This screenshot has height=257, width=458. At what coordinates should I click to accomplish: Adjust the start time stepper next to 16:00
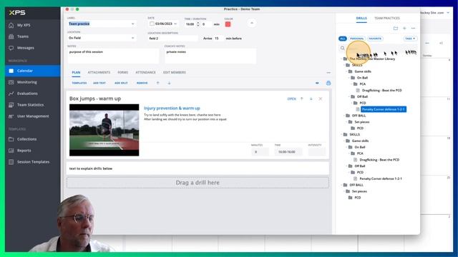tap(198, 24)
